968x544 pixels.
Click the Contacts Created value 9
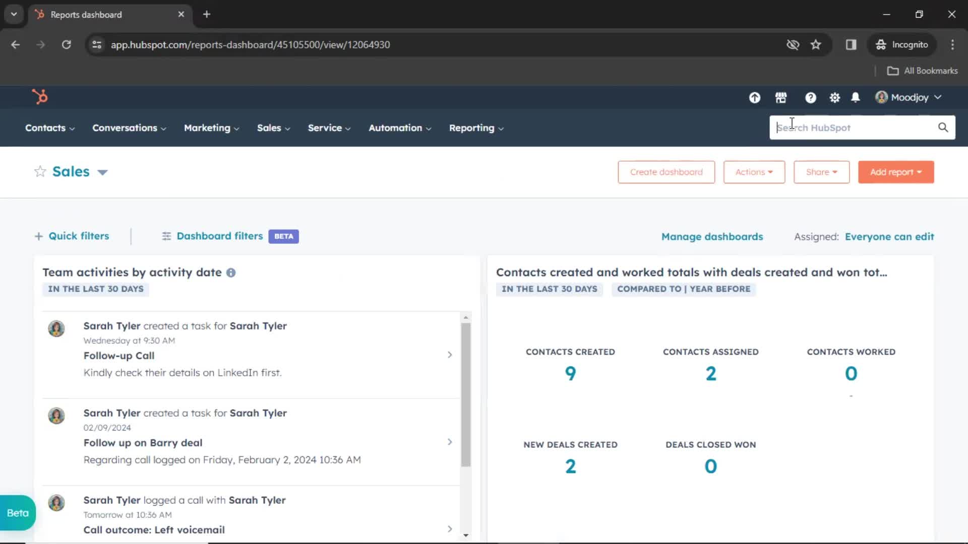pyautogui.click(x=570, y=373)
